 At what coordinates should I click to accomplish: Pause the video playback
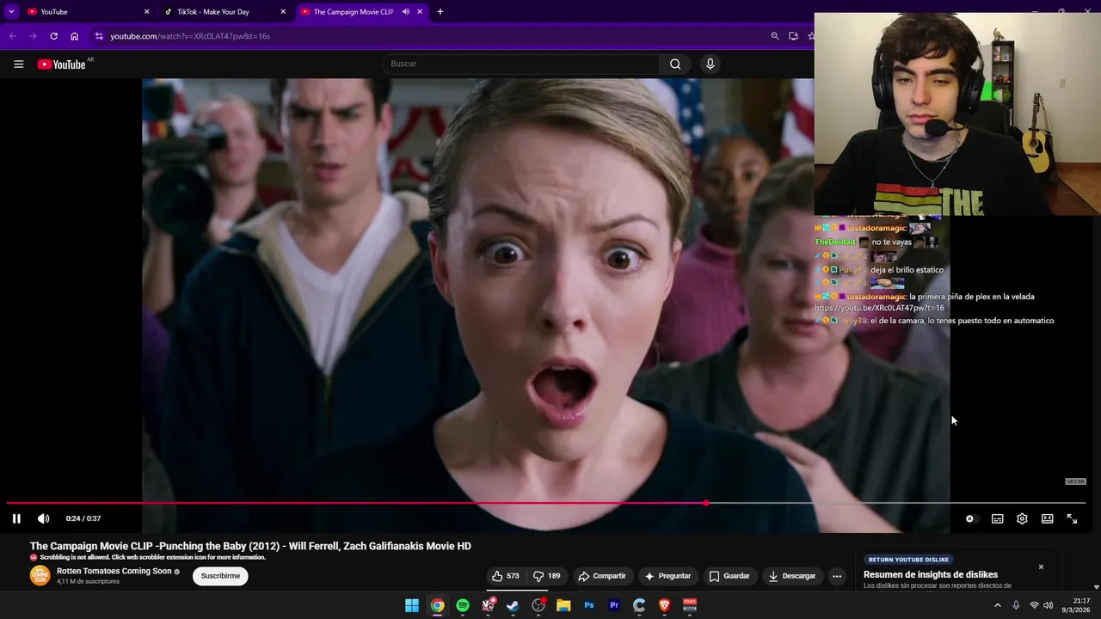pos(16,518)
